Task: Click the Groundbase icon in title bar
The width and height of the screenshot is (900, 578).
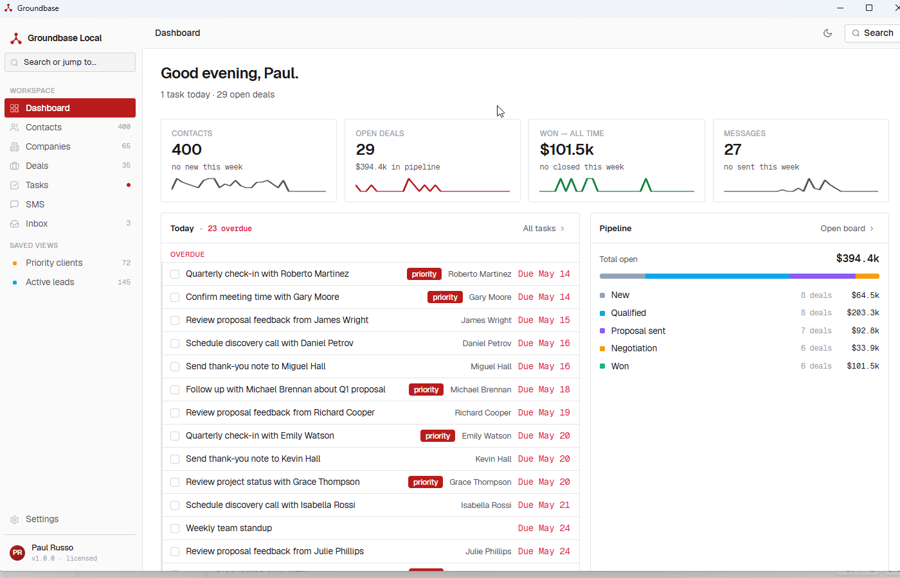Action: tap(8, 8)
